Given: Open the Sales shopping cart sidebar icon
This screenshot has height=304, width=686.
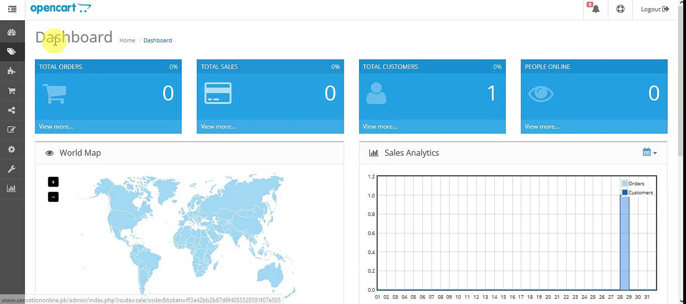Looking at the screenshot, I should click(x=12, y=91).
